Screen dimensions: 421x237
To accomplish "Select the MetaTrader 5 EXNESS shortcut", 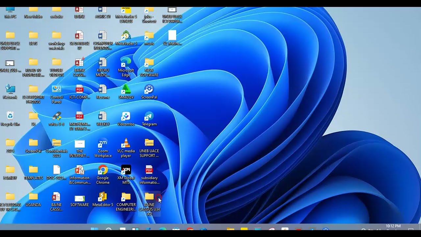I will click(x=126, y=15).
